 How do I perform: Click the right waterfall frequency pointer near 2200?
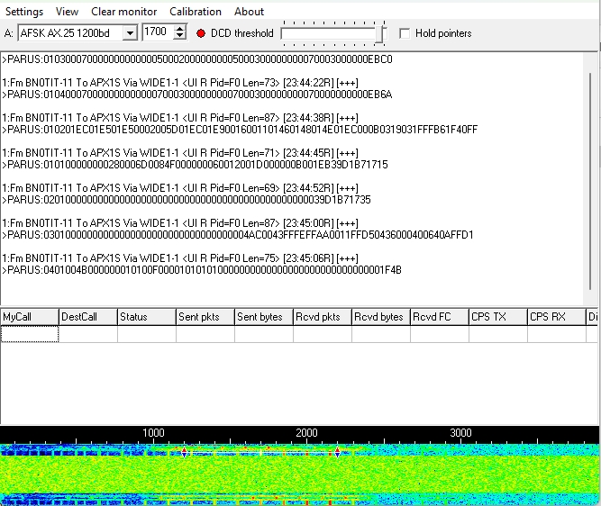[x=337, y=452]
